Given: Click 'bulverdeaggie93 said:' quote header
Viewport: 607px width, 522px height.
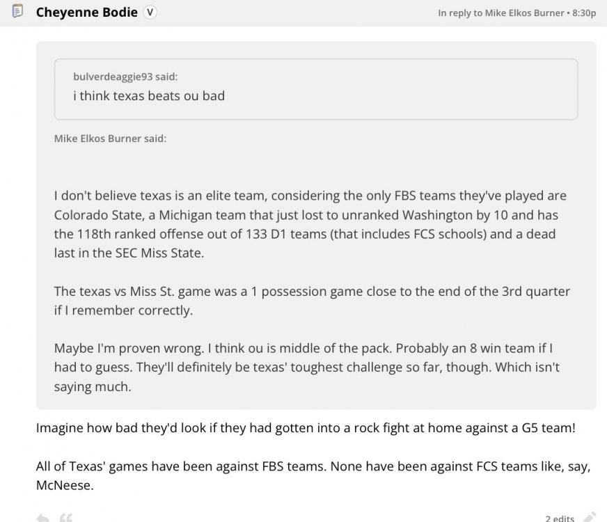Looking at the screenshot, I should (130, 77).
